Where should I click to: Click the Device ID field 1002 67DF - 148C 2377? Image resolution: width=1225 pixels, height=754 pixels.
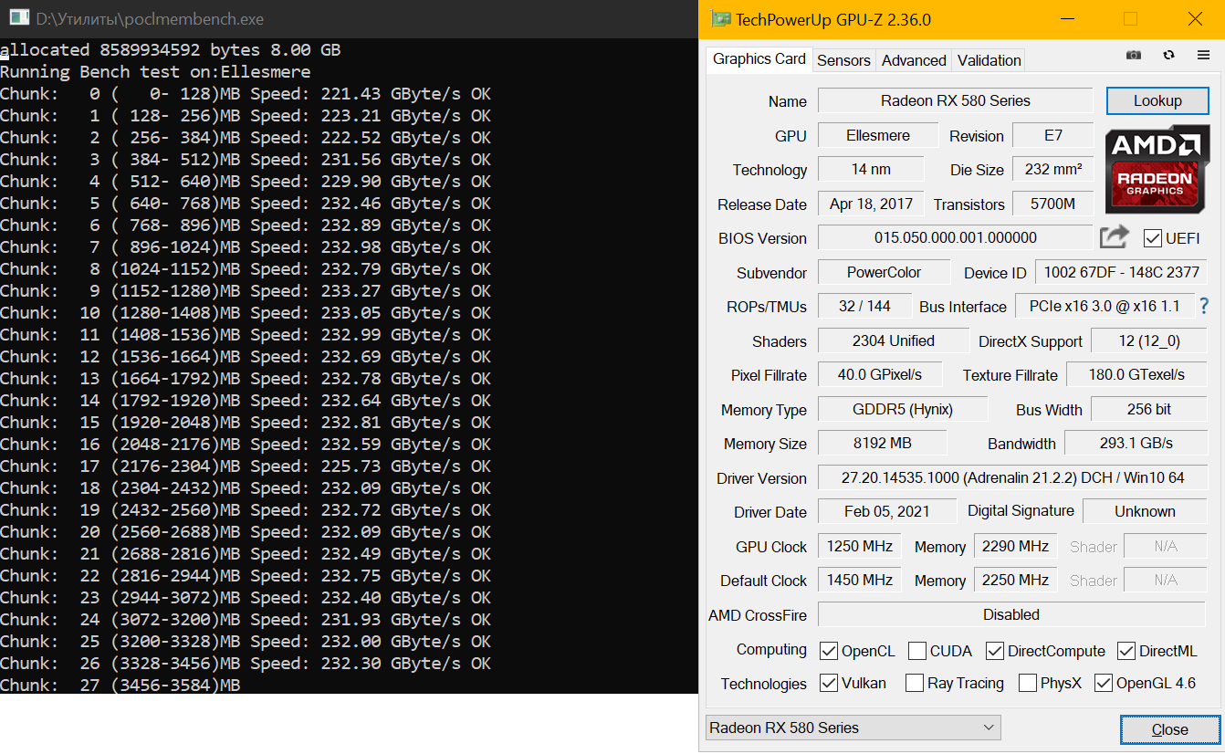pos(1121,272)
